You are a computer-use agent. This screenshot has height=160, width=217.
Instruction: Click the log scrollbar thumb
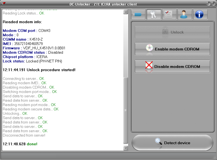126,110
